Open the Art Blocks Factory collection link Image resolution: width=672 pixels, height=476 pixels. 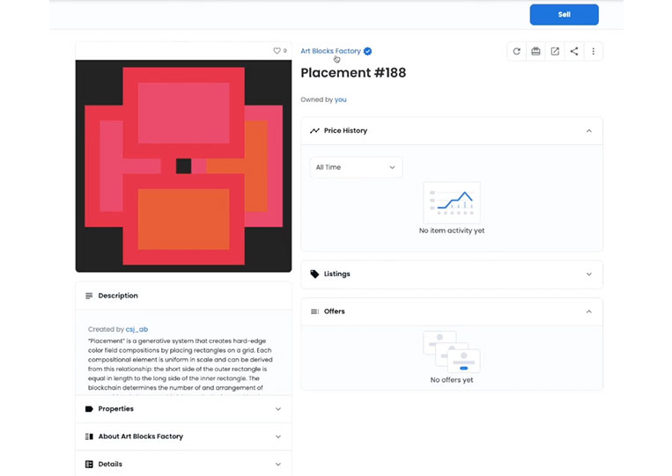point(330,51)
